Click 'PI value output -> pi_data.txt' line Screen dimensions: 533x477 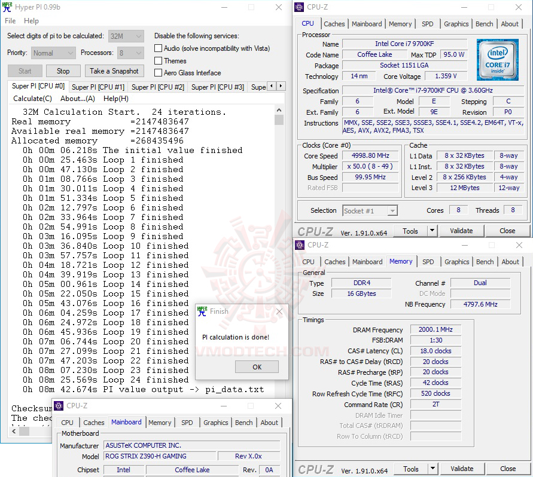(143, 389)
